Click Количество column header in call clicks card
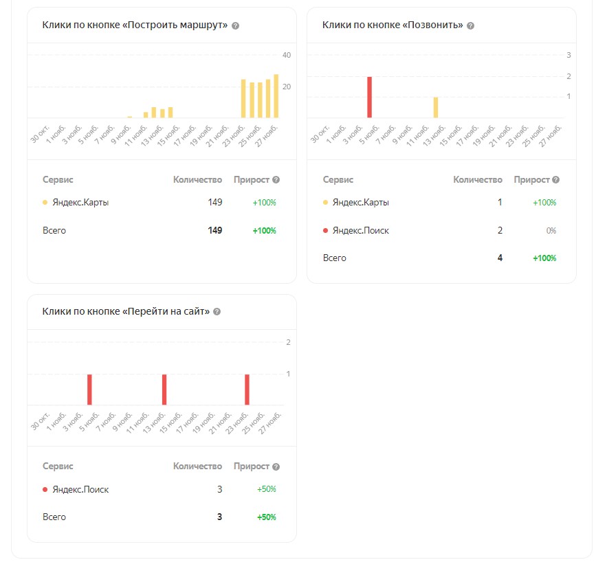The width and height of the screenshot is (596, 562). [x=478, y=180]
